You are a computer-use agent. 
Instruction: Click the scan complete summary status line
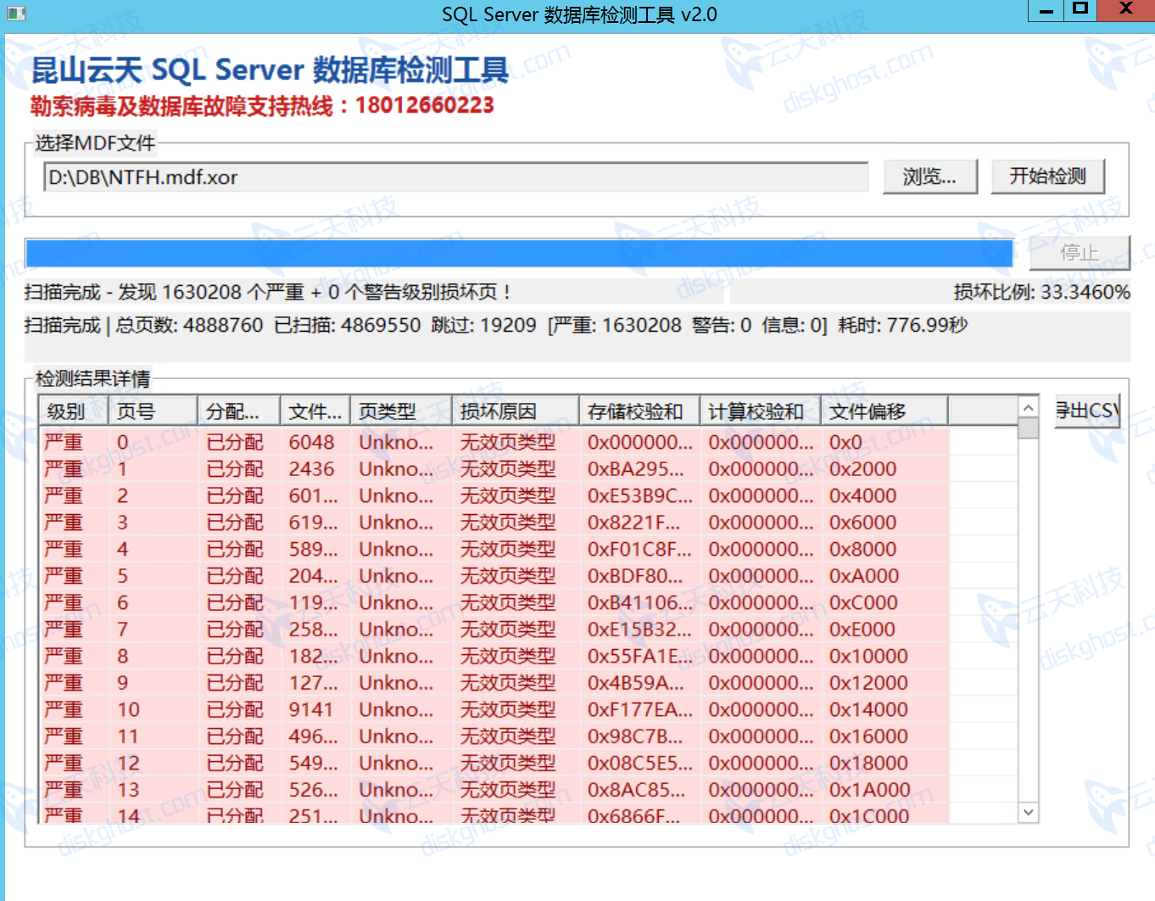pyautogui.click(x=496, y=326)
